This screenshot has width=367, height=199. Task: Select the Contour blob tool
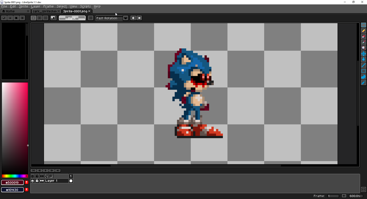pyautogui.click(x=363, y=77)
